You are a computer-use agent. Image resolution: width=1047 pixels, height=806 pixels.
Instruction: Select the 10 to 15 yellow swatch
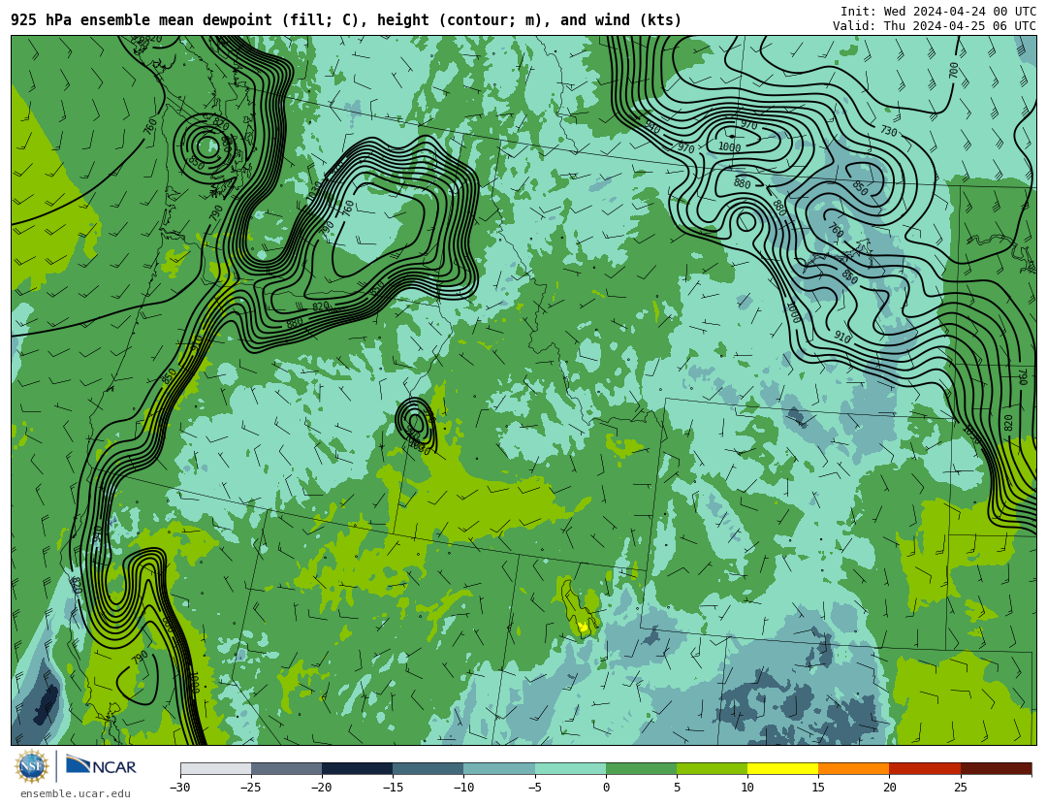tap(782, 769)
